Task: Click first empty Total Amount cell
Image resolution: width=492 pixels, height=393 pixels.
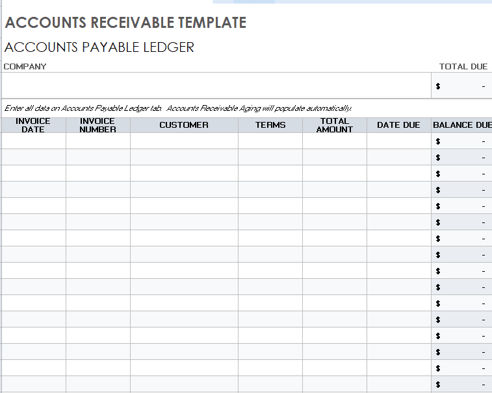Action: click(335, 141)
